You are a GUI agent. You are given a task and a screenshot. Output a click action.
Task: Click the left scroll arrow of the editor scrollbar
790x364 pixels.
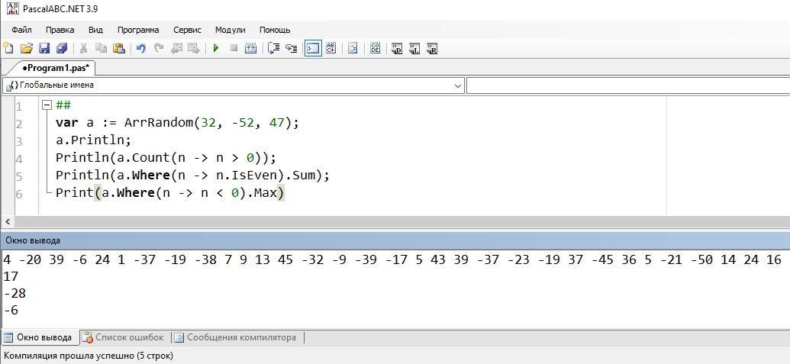click(7, 222)
